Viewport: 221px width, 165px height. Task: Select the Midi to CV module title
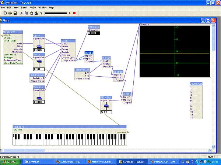pyautogui.click(x=13, y=32)
